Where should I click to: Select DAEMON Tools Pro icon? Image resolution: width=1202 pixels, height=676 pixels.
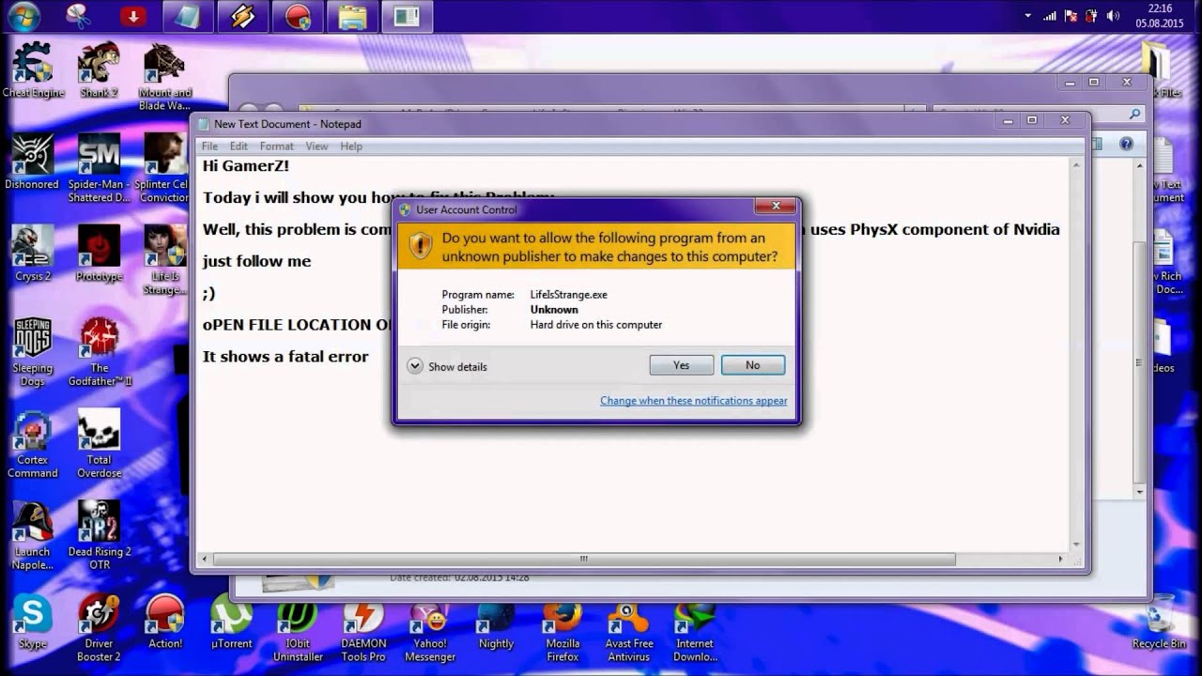coord(363,628)
